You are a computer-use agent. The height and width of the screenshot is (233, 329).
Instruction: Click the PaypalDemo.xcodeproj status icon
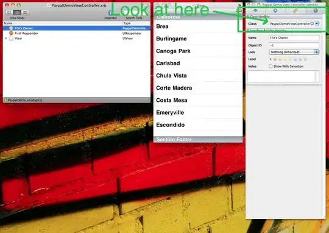(x=5, y=100)
